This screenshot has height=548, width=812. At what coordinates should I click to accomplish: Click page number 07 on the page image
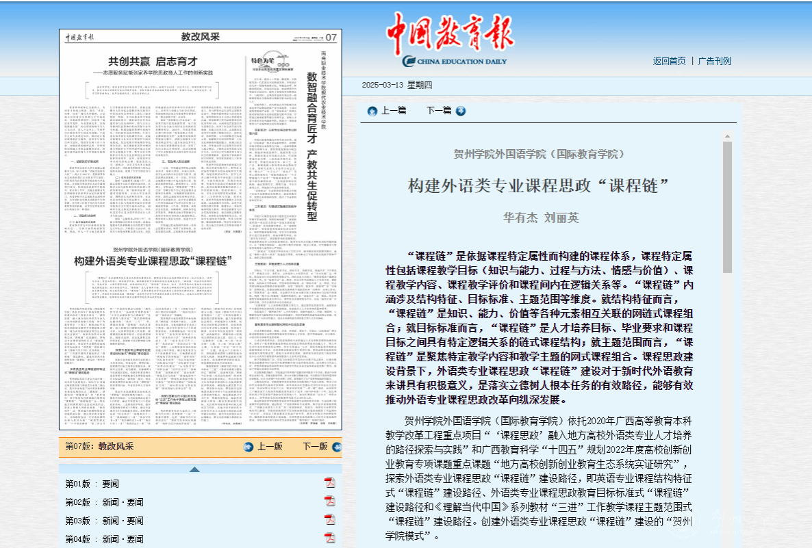coord(331,37)
